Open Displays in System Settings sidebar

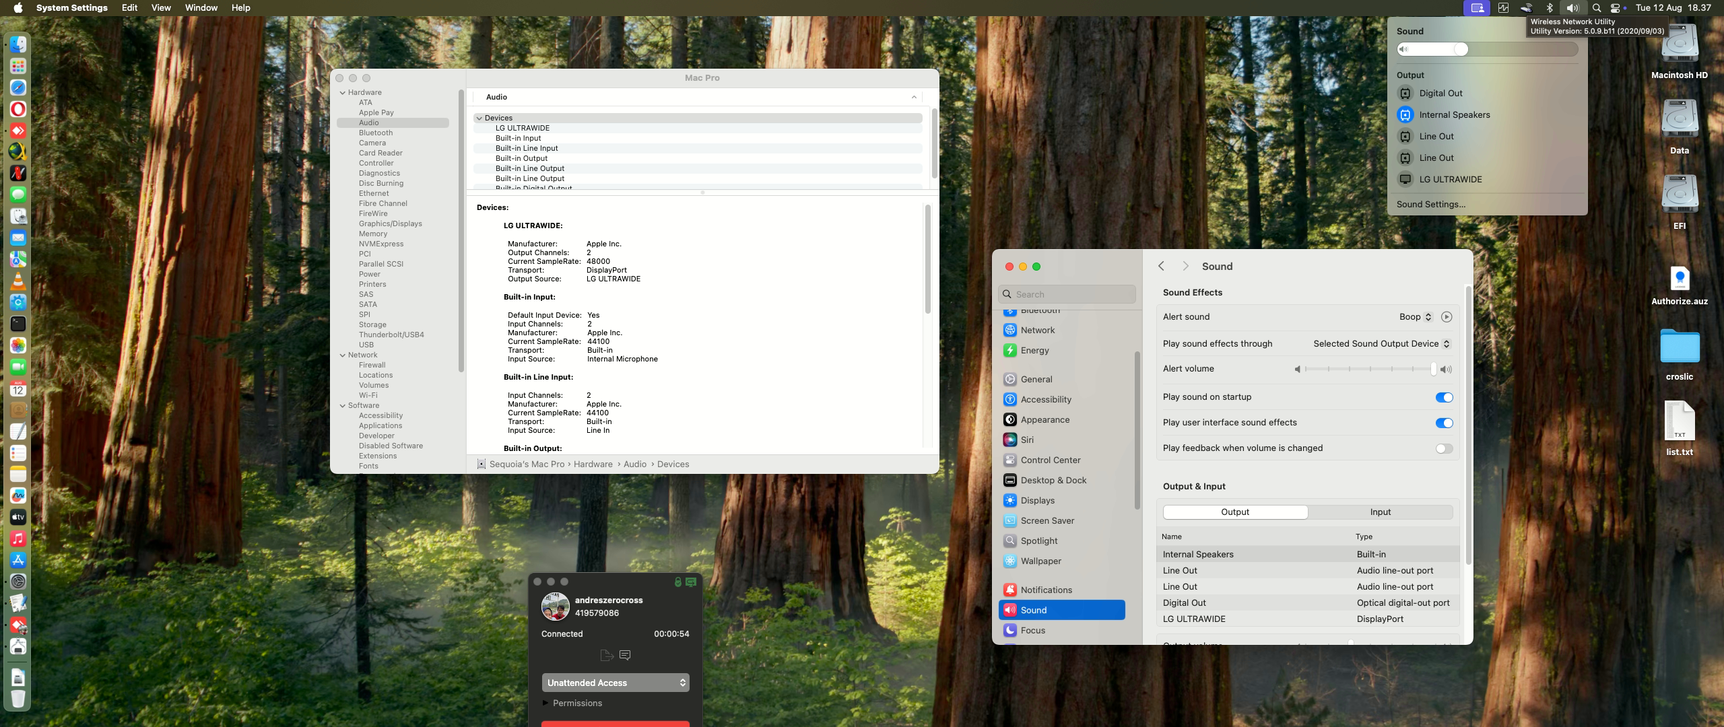click(1062, 501)
